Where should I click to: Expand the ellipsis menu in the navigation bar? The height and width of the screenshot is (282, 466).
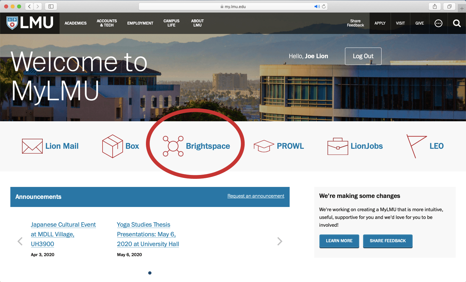tap(438, 23)
